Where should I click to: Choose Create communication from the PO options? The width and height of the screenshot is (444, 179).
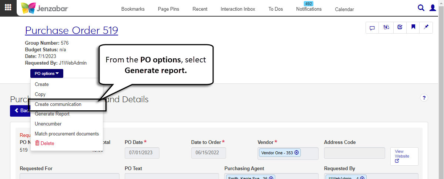click(x=59, y=104)
